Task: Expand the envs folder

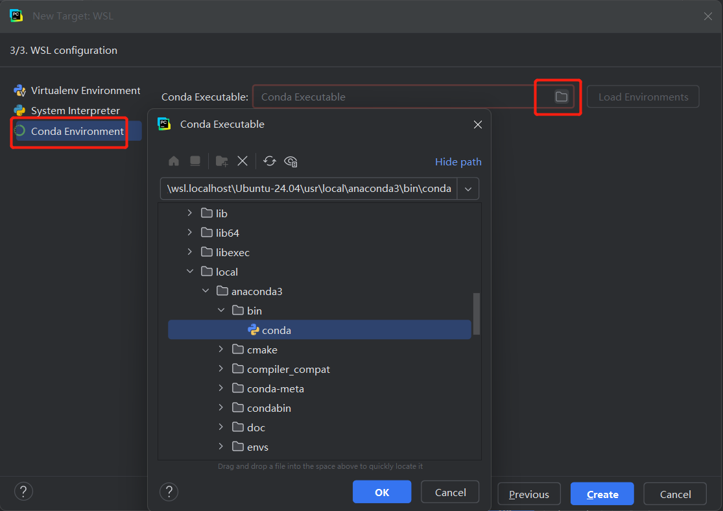Action: pos(221,446)
